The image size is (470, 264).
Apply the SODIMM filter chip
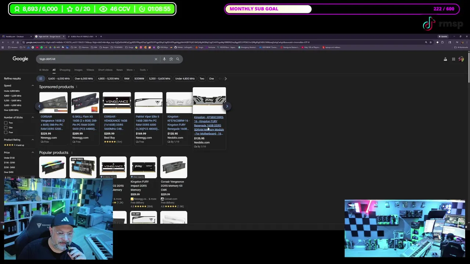(139, 78)
